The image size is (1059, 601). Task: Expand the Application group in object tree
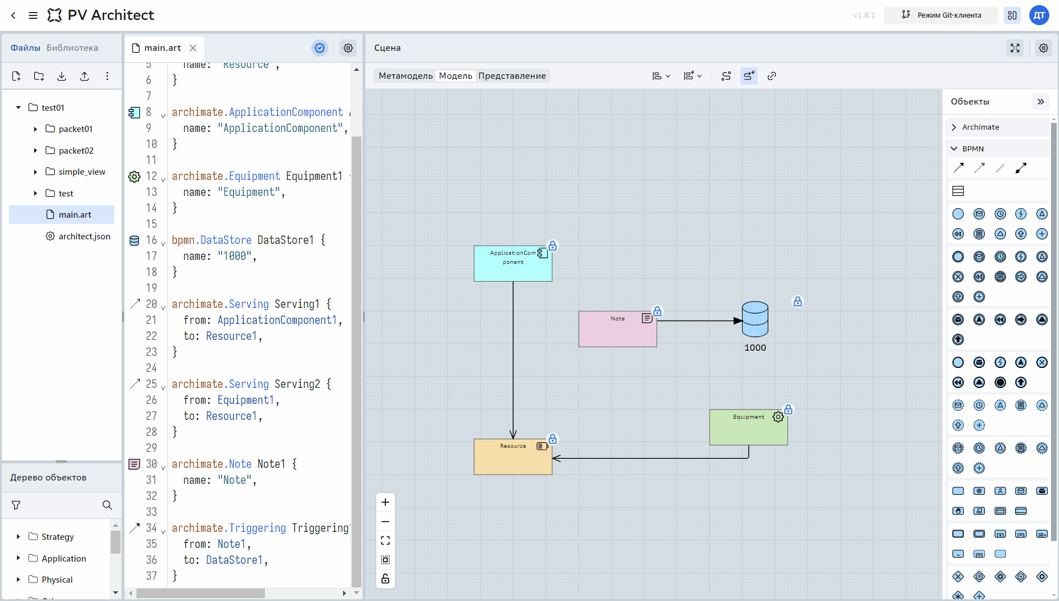18,558
